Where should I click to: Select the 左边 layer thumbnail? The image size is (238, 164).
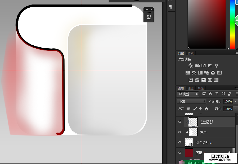pyautogui.click(x=194, y=132)
